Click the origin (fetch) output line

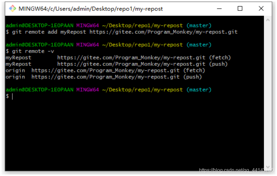[x=105, y=70]
